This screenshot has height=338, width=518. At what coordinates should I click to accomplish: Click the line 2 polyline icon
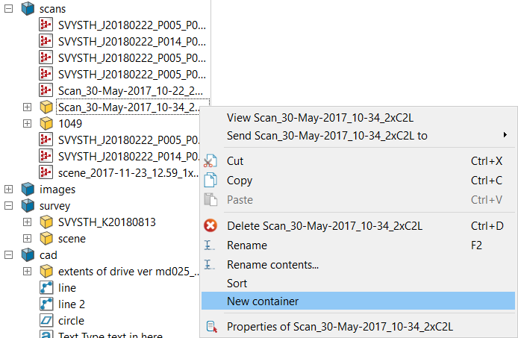[x=46, y=304]
